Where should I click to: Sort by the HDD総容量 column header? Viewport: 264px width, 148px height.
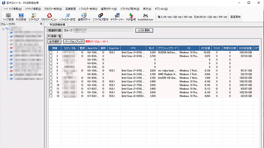click(245, 48)
